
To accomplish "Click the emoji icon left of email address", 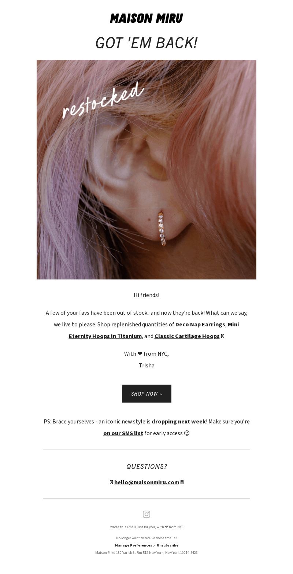I will (111, 482).
